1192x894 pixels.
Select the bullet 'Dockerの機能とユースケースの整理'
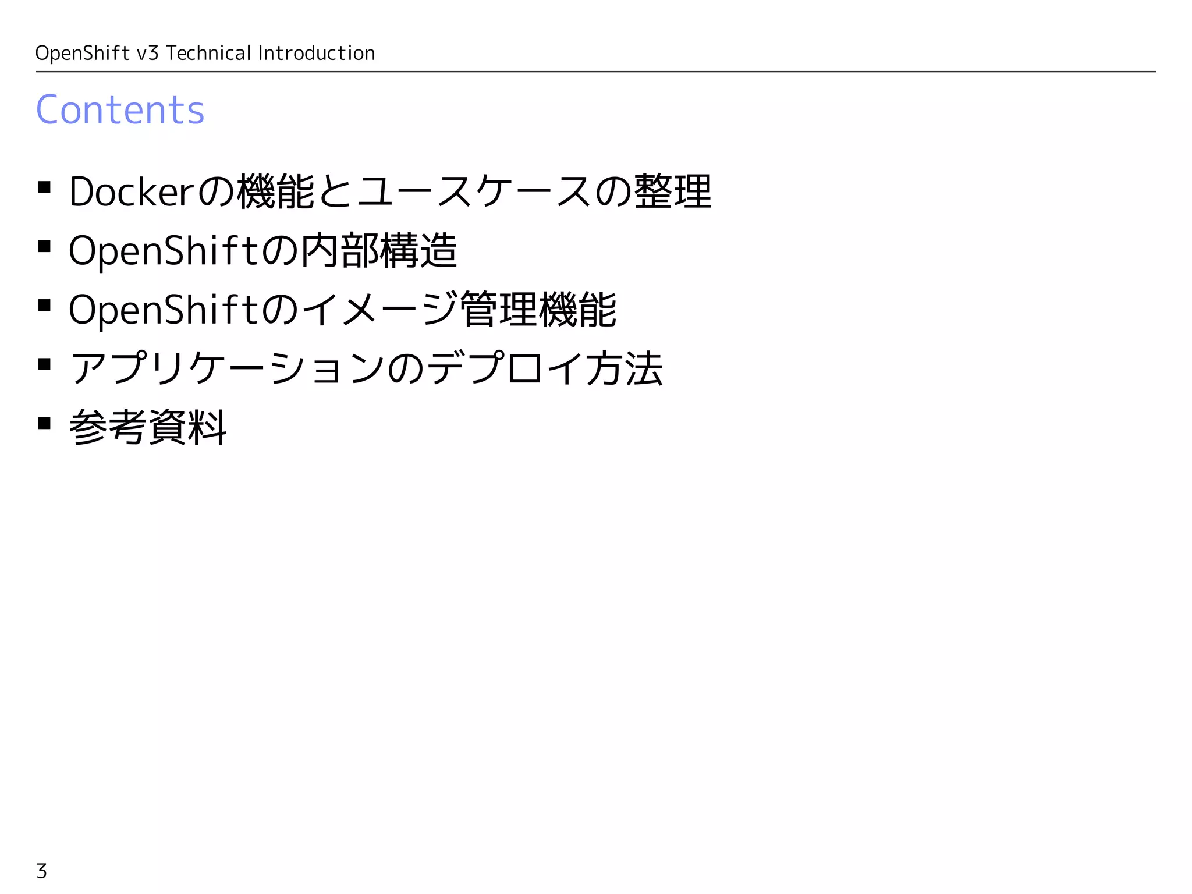pyautogui.click(x=390, y=191)
